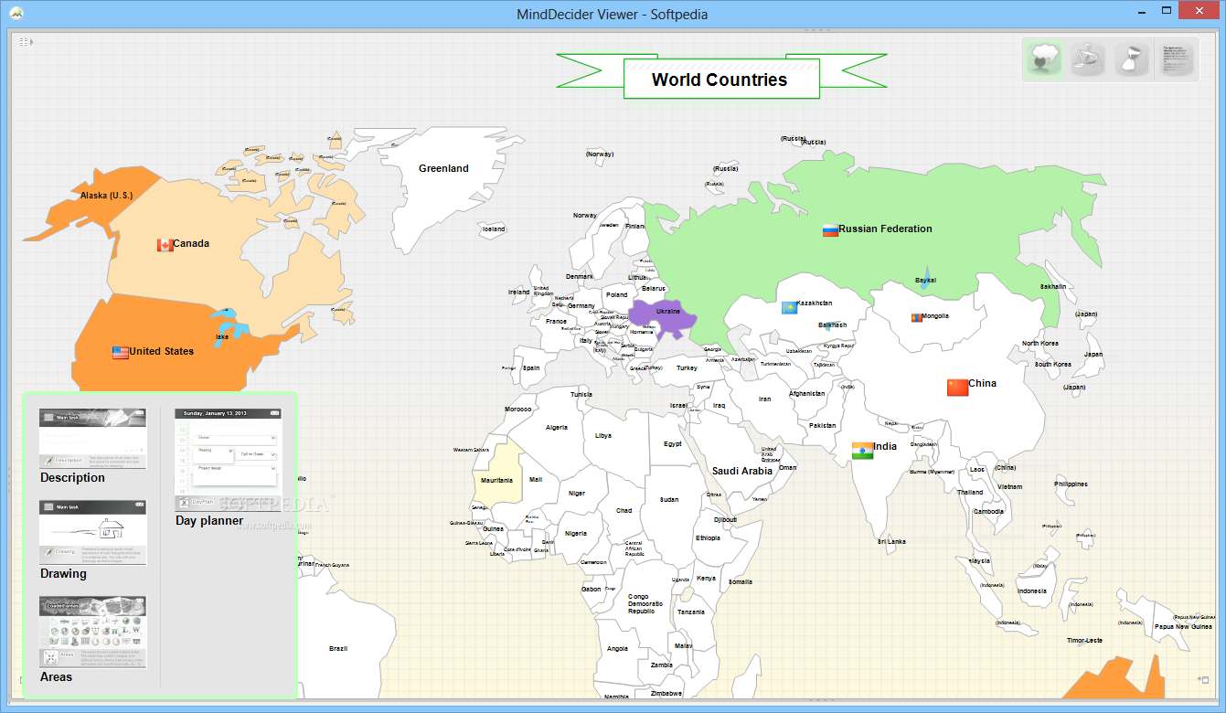This screenshot has width=1226, height=713.
Task: Click the India flag icon
Action: click(x=862, y=450)
